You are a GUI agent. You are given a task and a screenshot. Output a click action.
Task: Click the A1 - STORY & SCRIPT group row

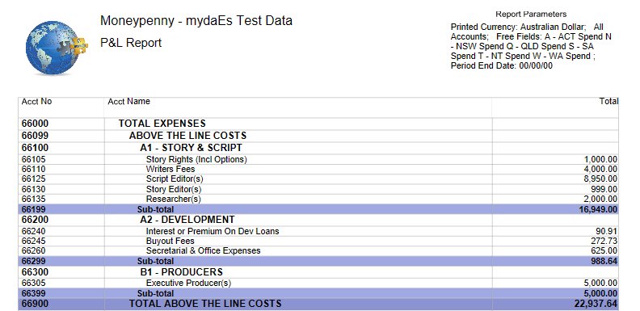(x=318, y=148)
